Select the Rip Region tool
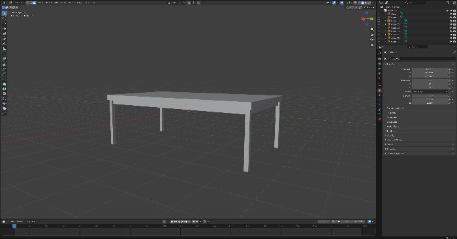Viewport: 457px width, 239px height. tap(5, 113)
